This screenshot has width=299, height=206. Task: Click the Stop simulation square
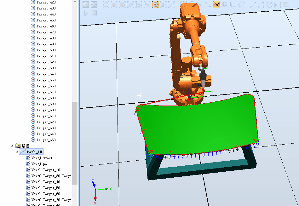pos(94,13)
